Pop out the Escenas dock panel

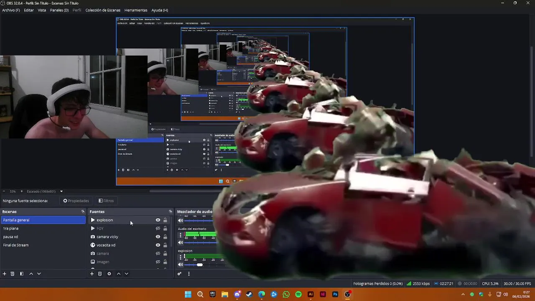[83, 212]
